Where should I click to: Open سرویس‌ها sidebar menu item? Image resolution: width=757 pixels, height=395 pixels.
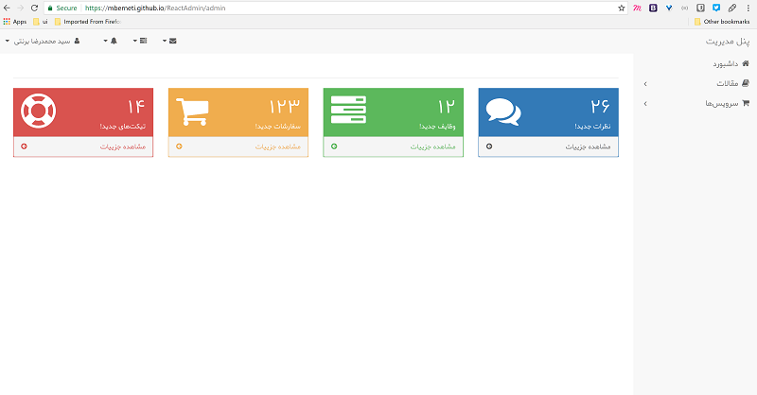tap(722, 103)
